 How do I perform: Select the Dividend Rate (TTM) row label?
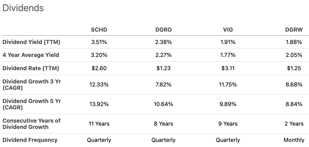(x=31, y=68)
